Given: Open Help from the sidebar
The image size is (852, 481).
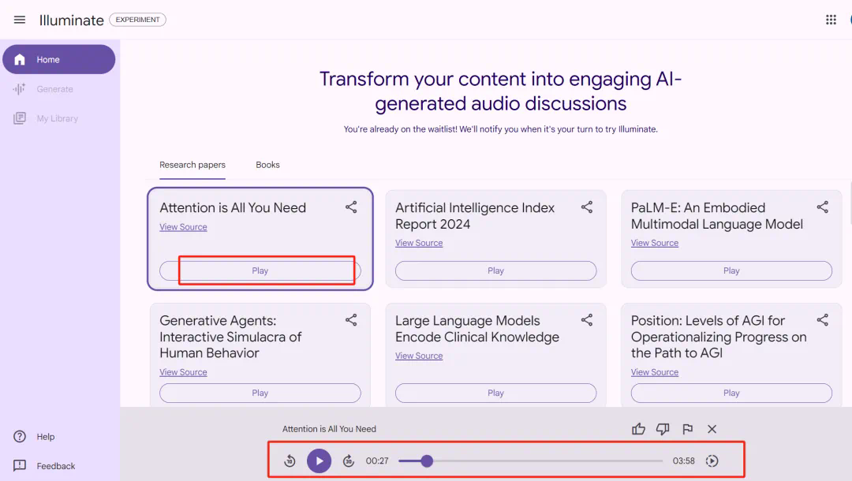Looking at the screenshot, I should click(45, 437).
